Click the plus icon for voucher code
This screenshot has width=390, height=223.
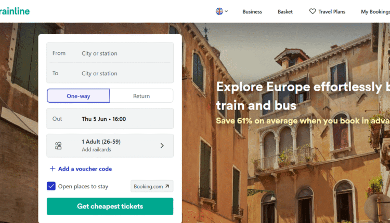[x=53, y=169]
